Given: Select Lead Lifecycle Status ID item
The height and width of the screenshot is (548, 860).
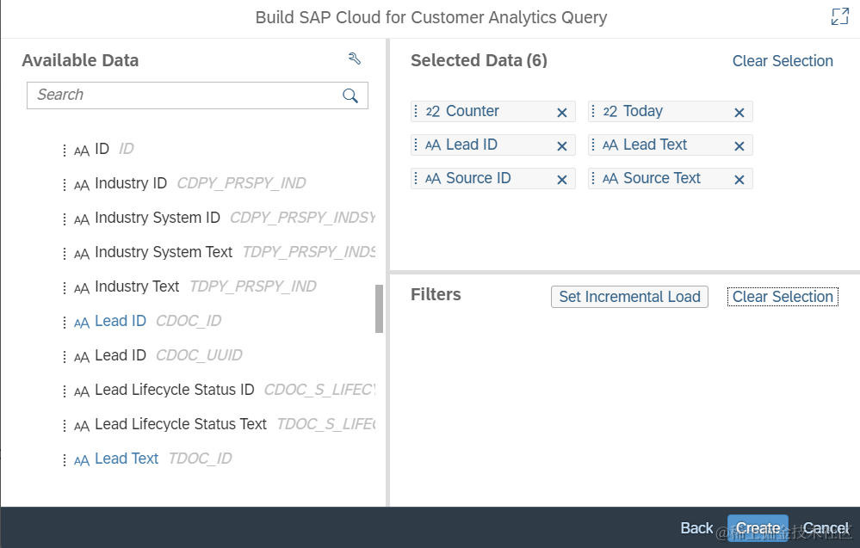Looking at the screenshot, I should click(174, 390).
